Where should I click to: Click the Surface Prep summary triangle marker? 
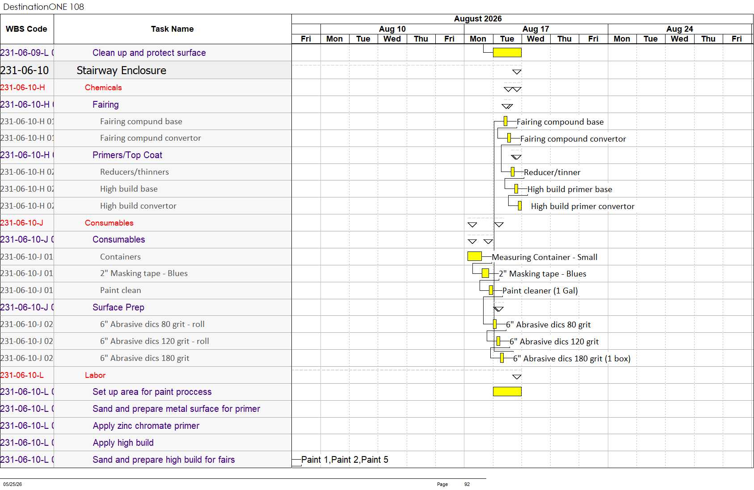pyautogui.click(x=498, y=309)
